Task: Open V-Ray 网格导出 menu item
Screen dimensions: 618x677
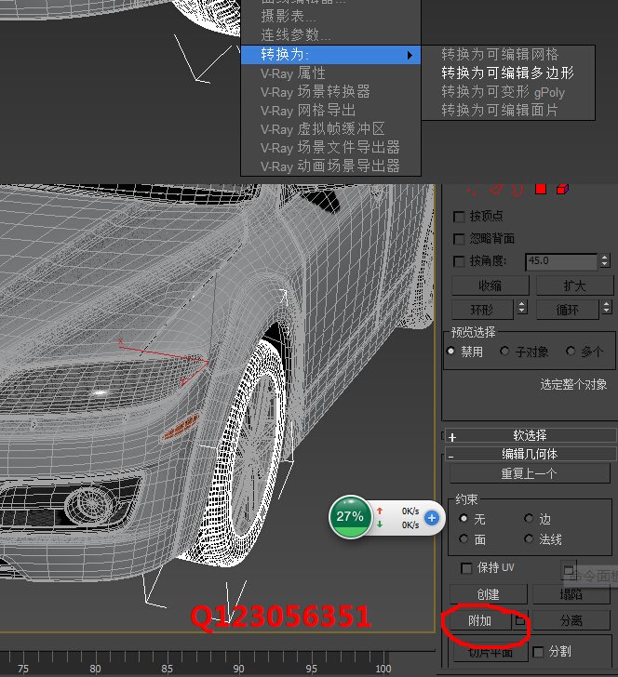Action: 330,110
